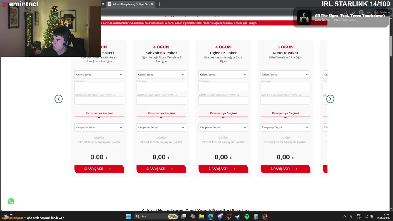Screen dimensions: 393x221
Task: Click SİPARİŞ VER in the Kahvaltı, Öğlen Yemeği card
Action: tap(99, 169)
